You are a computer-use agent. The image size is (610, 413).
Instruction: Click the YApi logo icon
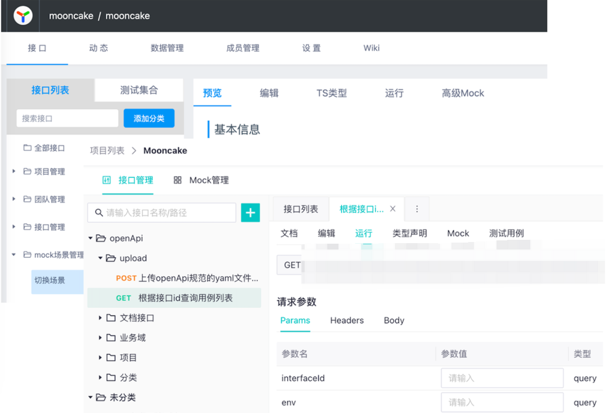(x=23, y=16)
